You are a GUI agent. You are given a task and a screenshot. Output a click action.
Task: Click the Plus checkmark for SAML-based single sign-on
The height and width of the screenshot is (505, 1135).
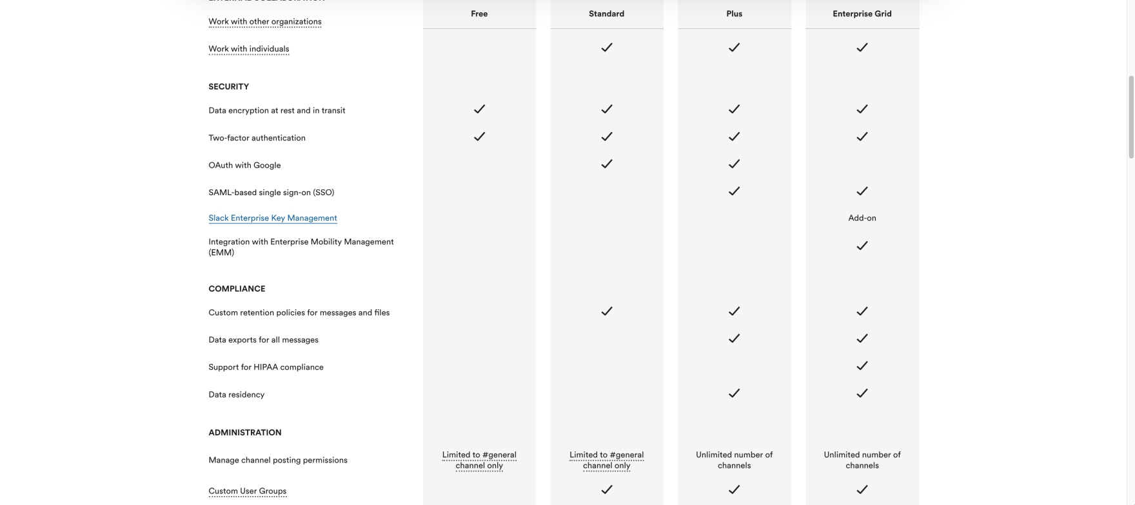pos(734,191)
